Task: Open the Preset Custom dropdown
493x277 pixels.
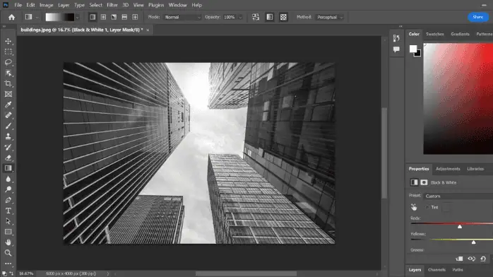Action: (458, 196)
